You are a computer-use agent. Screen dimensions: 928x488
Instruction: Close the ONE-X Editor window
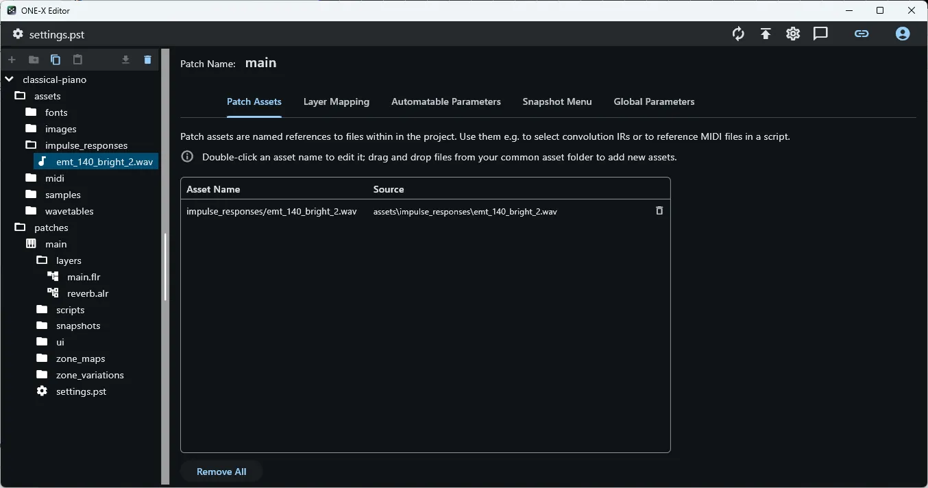pyautogui.click(x=912, y=10)
